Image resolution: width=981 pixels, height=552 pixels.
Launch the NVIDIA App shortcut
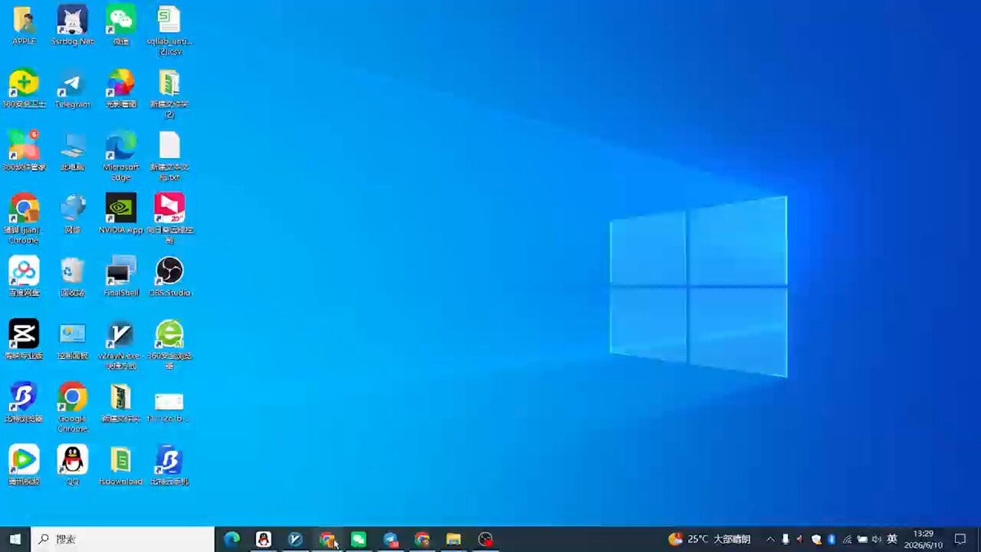pyautogui.click(x=121, y=213)
